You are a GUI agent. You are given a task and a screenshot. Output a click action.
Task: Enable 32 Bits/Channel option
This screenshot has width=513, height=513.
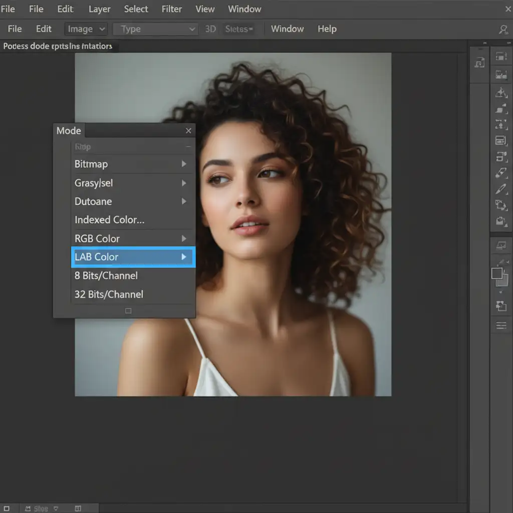[x=109, y=294]
